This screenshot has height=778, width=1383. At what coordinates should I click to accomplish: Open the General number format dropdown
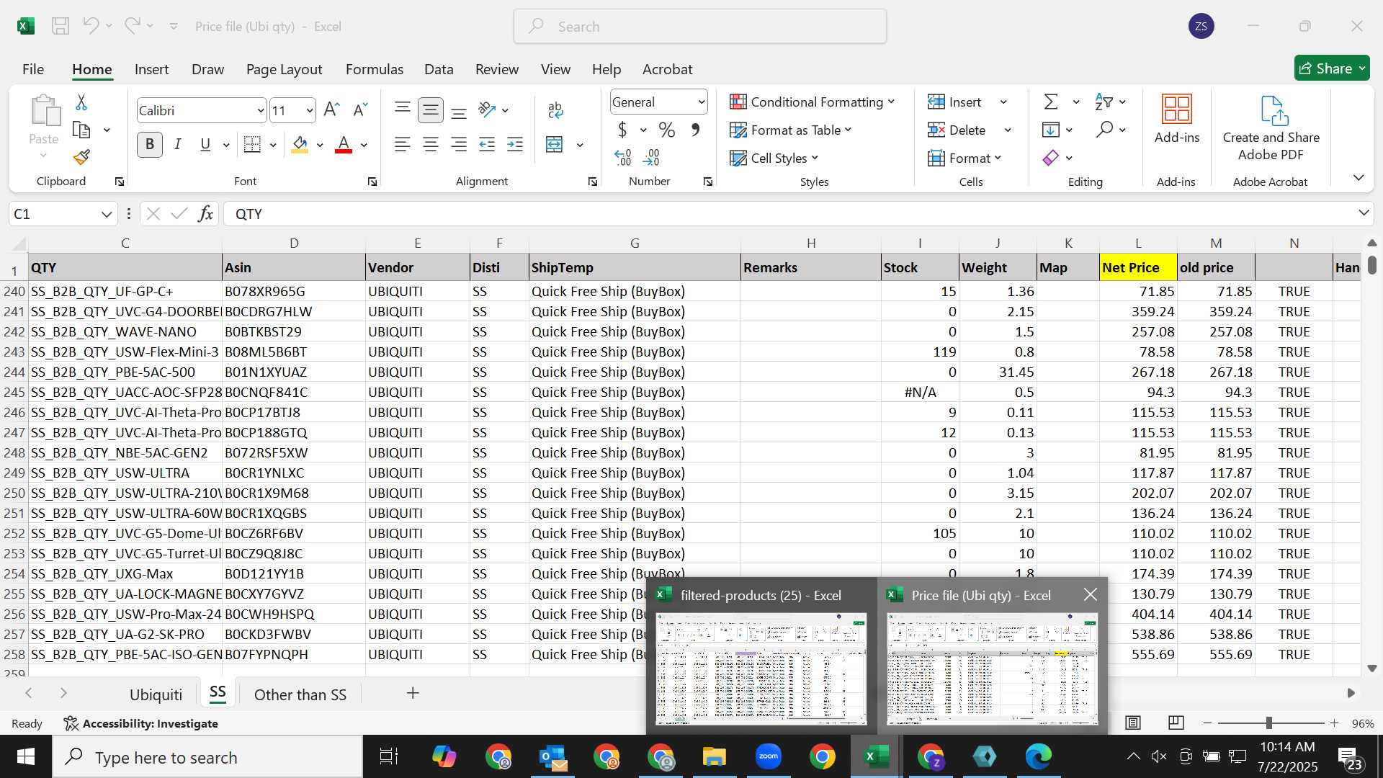tap(701, 102)
